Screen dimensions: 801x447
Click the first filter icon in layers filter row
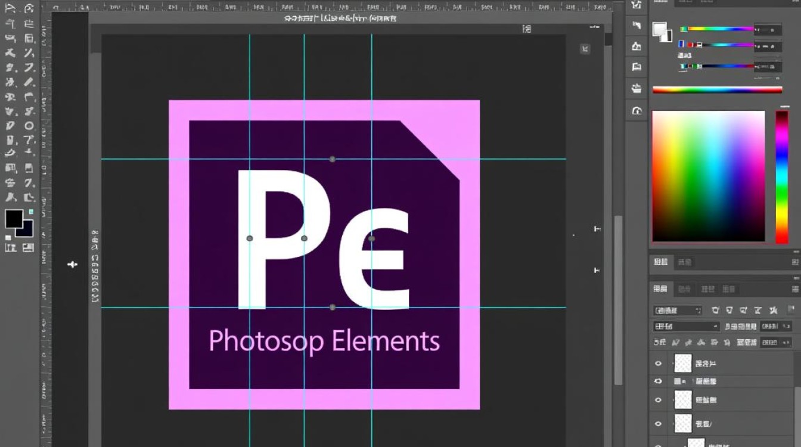click(x=715, y=311)
